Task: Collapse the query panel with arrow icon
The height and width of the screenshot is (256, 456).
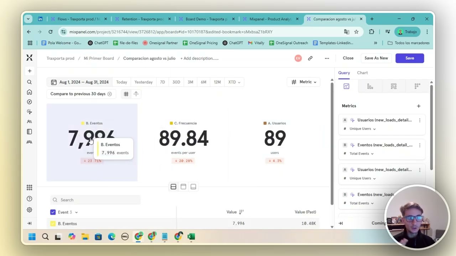Action: tap(341, 223)
